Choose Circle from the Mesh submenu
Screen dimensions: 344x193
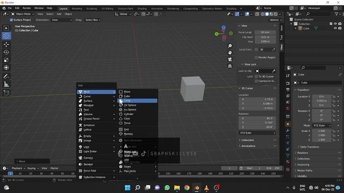(138, 101)
